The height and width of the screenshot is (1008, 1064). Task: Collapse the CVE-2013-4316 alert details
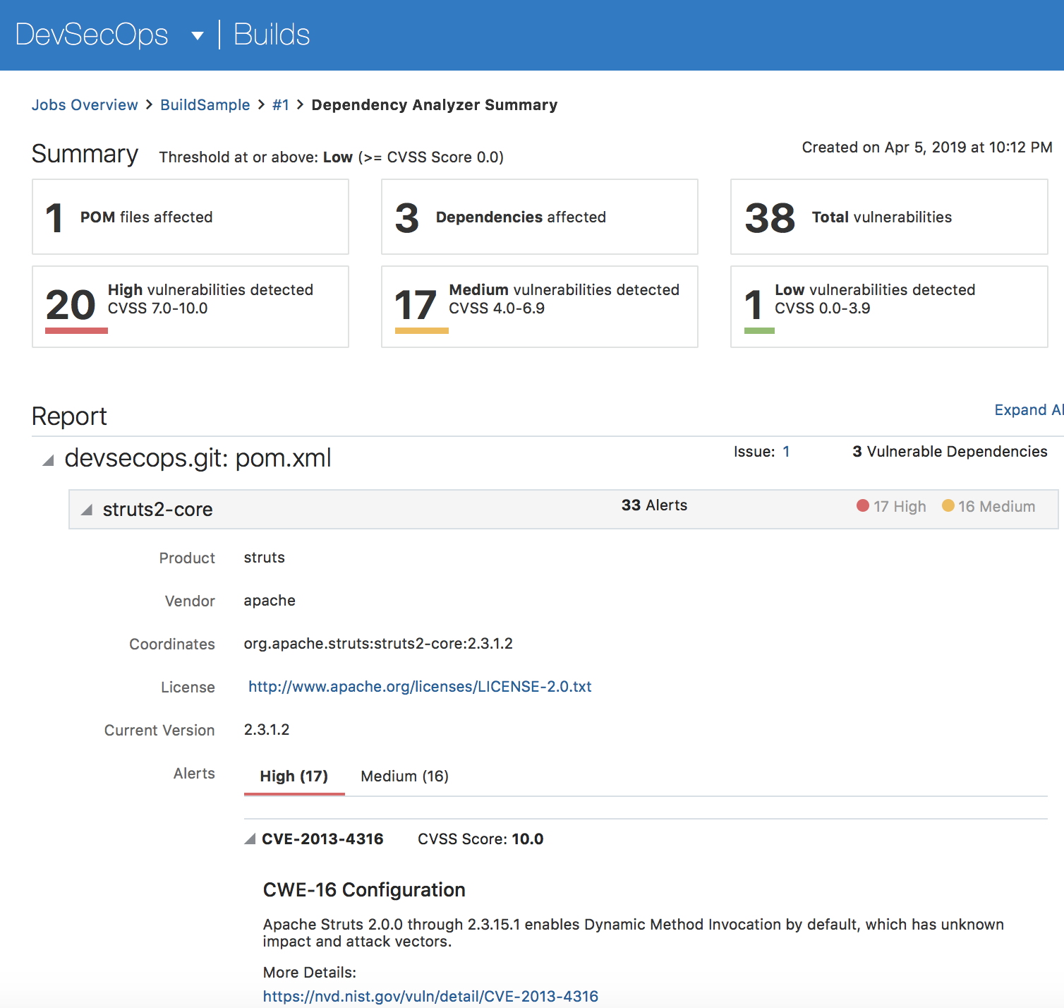point(250,839)
